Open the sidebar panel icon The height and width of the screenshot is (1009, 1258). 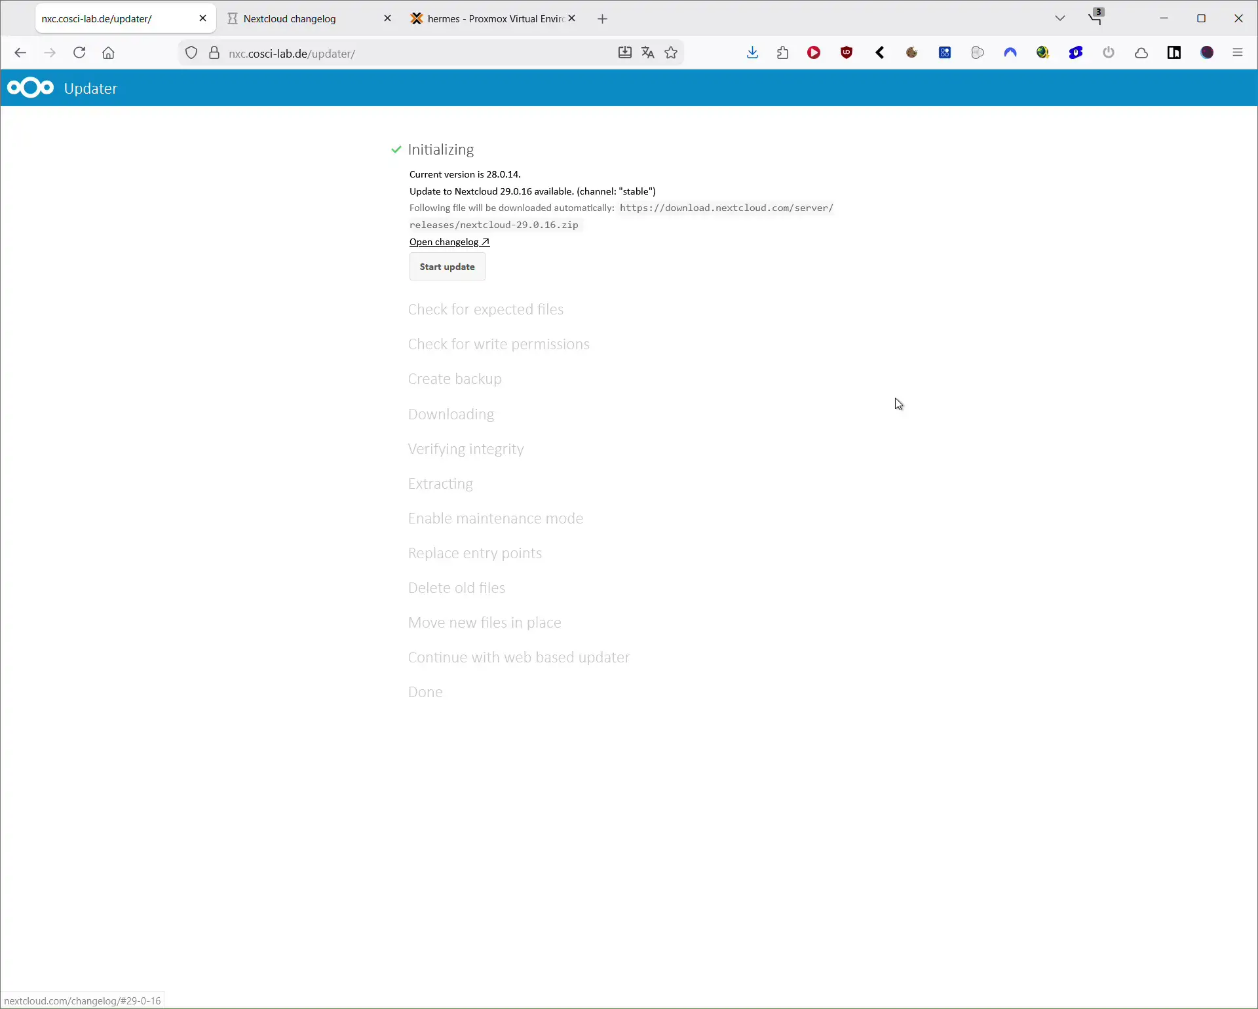click(1174, 52)
